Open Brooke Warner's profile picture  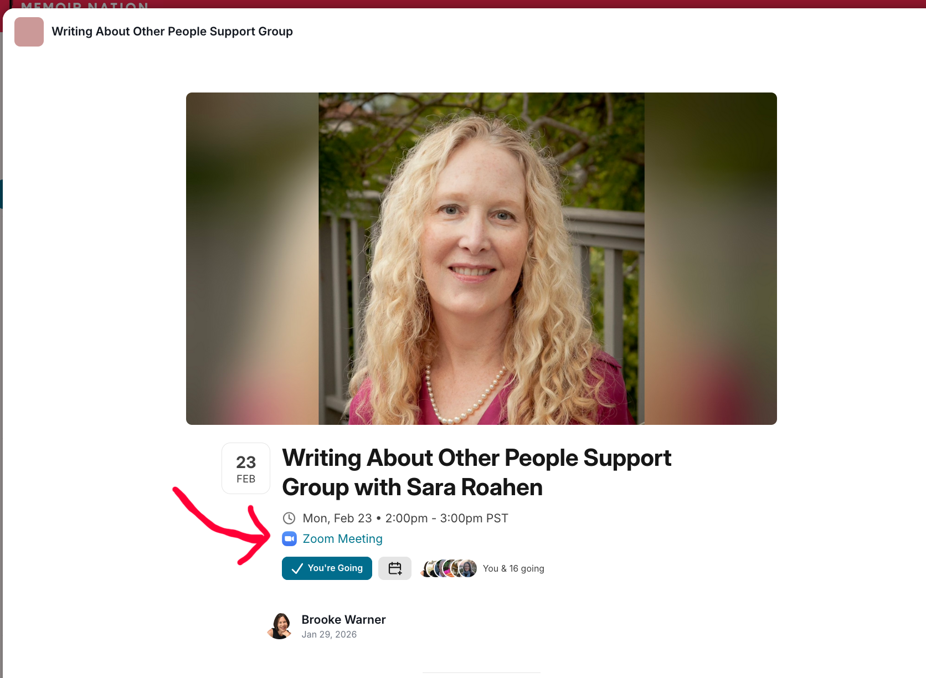pyautogui.click(x=280, y=626)
